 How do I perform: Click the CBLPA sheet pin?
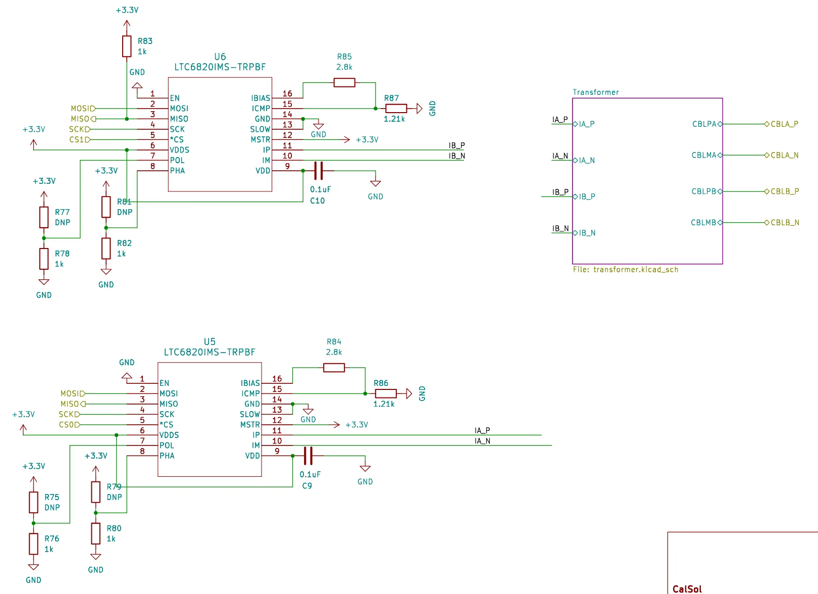click(707, 124)
